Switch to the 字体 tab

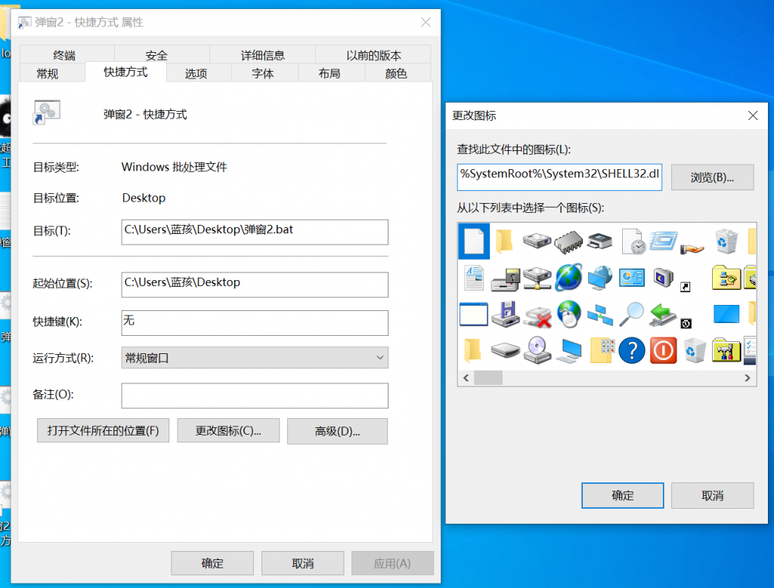(262, 73)
